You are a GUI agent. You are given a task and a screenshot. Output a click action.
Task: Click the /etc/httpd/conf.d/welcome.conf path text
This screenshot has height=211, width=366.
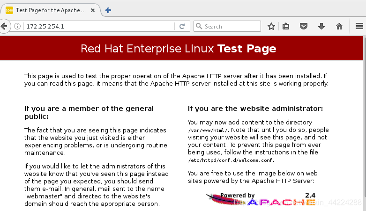[x=231, y=160]
